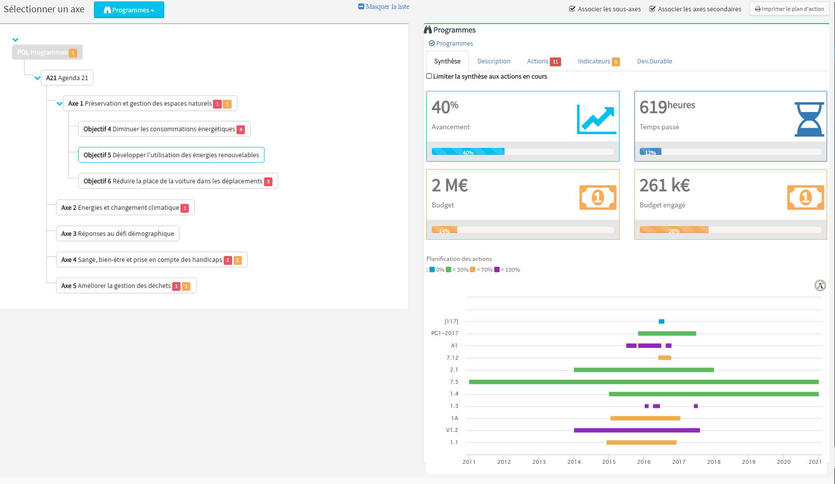835x484 pixels.
Task: Click the Masquer la liste link
Action: tap(384, 6)
